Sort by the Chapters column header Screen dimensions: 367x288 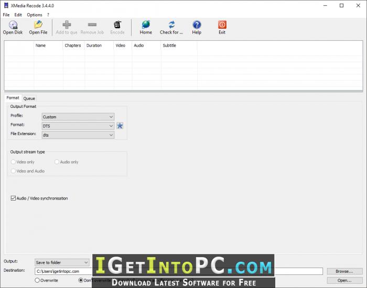[x=74, y=46]
